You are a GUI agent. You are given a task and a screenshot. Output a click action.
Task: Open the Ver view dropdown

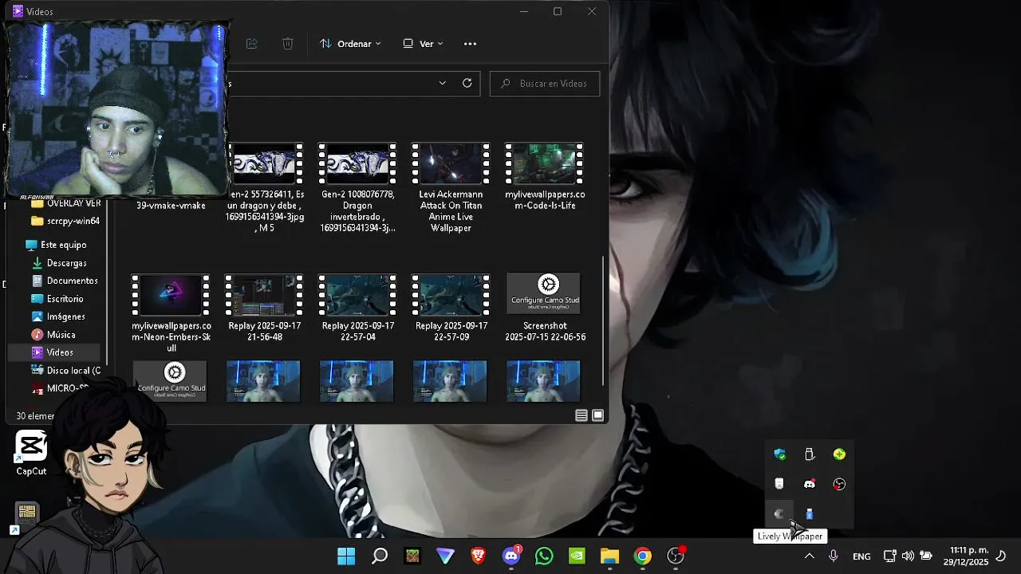423,44
